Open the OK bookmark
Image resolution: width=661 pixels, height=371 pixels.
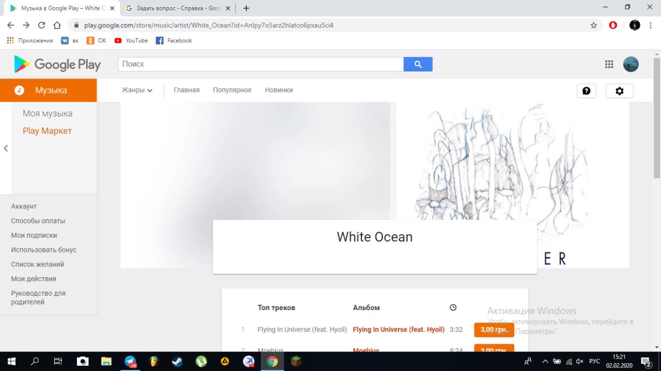pos(97,40)
